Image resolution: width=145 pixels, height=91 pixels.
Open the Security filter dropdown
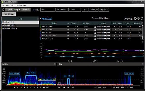tap(94, 10)
